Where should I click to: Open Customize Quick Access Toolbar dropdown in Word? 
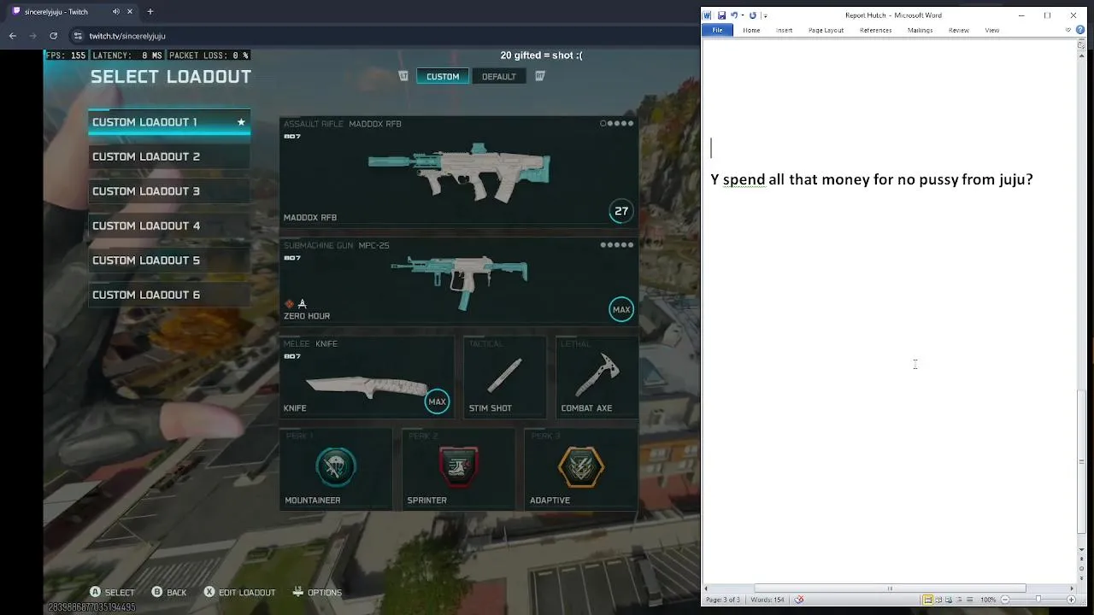click(x=765, y=16)
